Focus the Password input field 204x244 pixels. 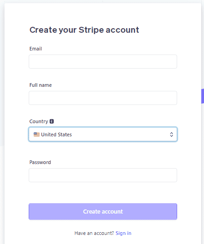[x=103, y=175]
